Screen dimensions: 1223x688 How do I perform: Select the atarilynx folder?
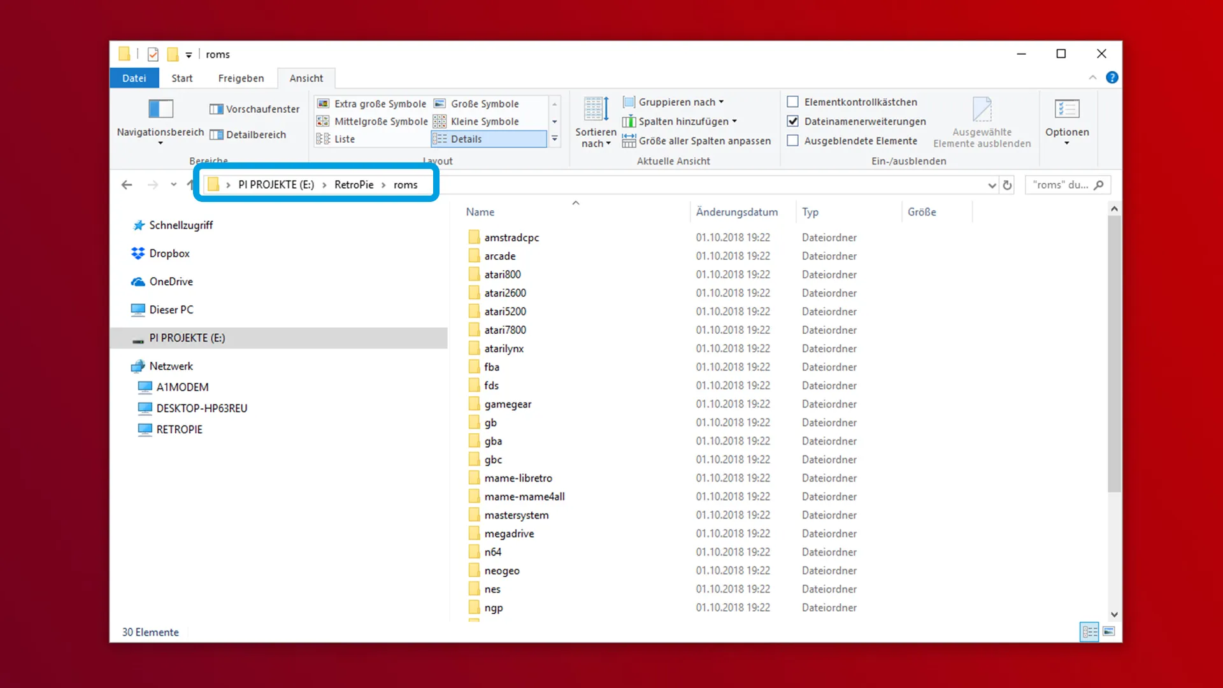coord(504,348)
